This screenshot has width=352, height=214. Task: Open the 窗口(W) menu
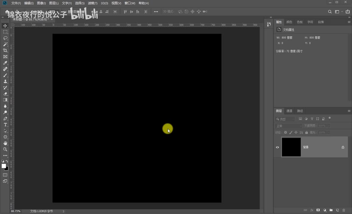click(x=130, y=3)
